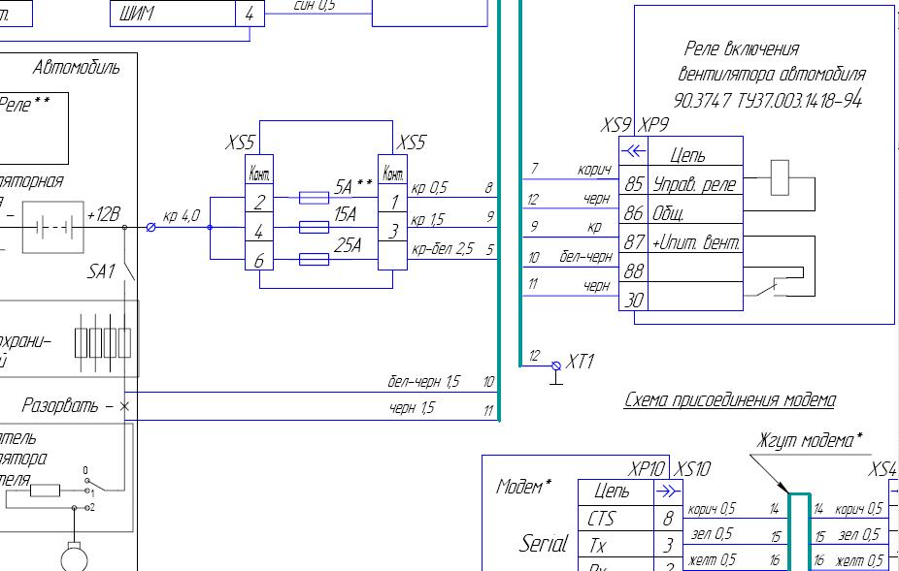Select the "Схема присоединения модема" underlined title

click(x=730, y=399)
